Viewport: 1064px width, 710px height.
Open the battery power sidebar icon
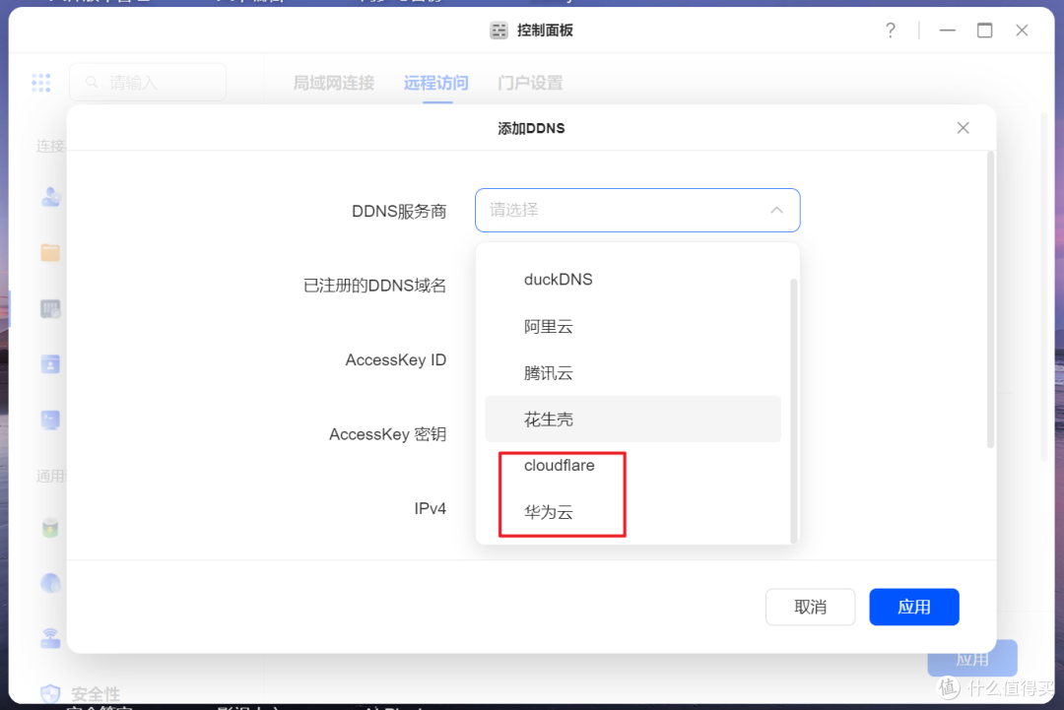50,528
